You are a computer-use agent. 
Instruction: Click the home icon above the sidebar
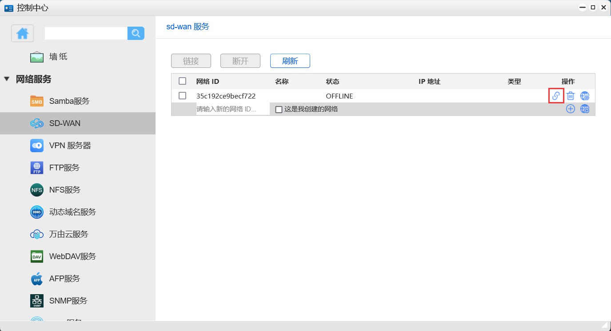tap(22, 33)
